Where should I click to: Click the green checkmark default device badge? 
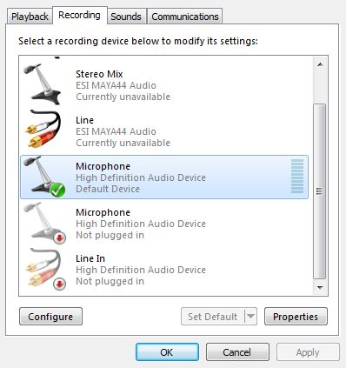point(57,190)
